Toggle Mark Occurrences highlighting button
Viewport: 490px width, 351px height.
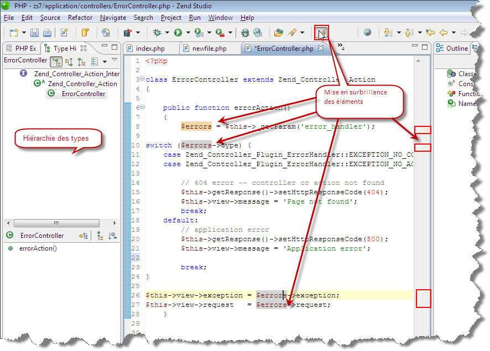pyautogui.click(x=321, y=33)
